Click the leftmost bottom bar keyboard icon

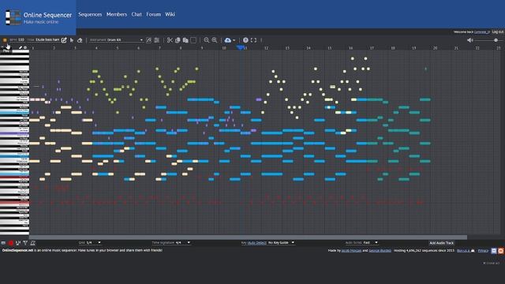click(x=3, y=243)
